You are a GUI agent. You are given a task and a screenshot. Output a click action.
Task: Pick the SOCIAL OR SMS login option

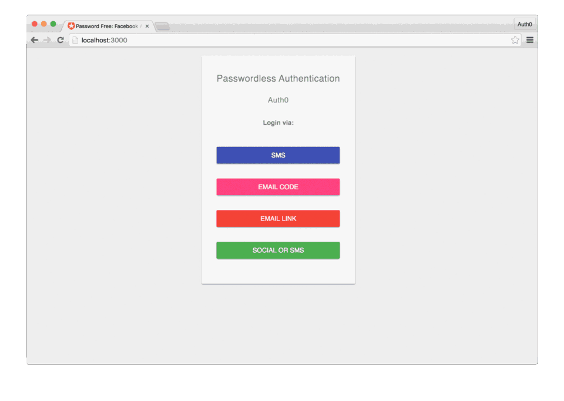point(278,250)
